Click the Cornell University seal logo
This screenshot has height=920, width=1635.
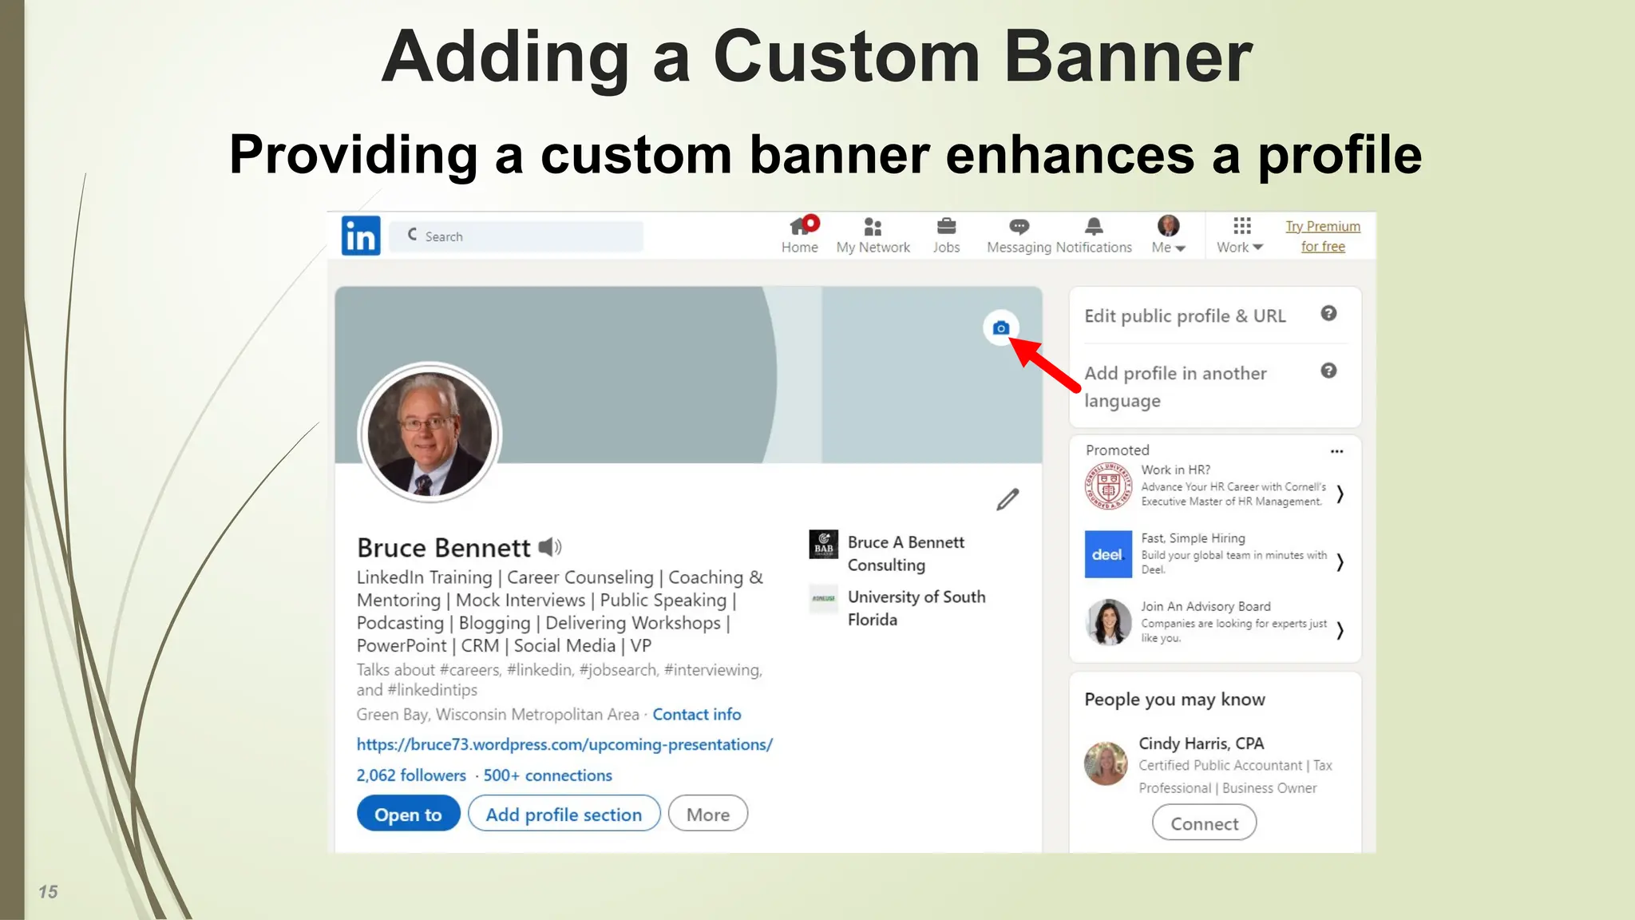[1108, 486]
